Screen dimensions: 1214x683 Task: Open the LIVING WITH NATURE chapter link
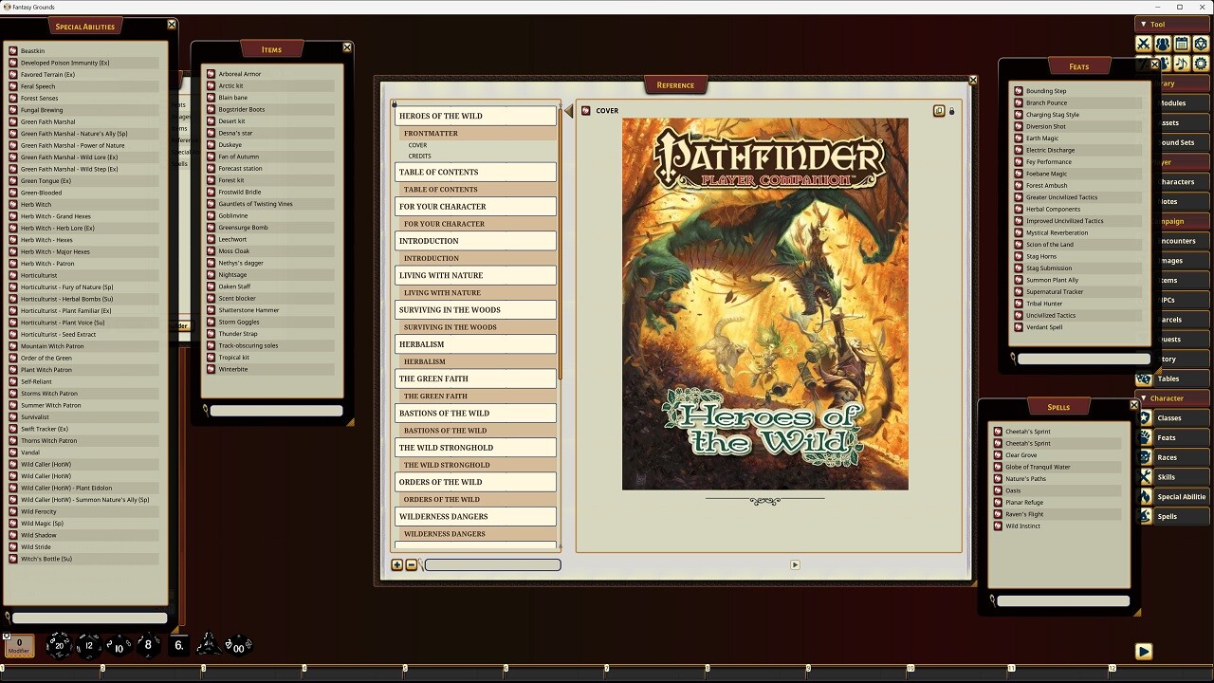coord(474,275)
